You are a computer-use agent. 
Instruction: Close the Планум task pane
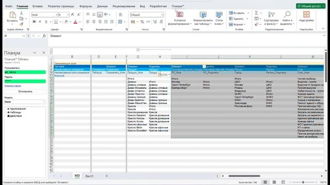(x=44, y=52)
